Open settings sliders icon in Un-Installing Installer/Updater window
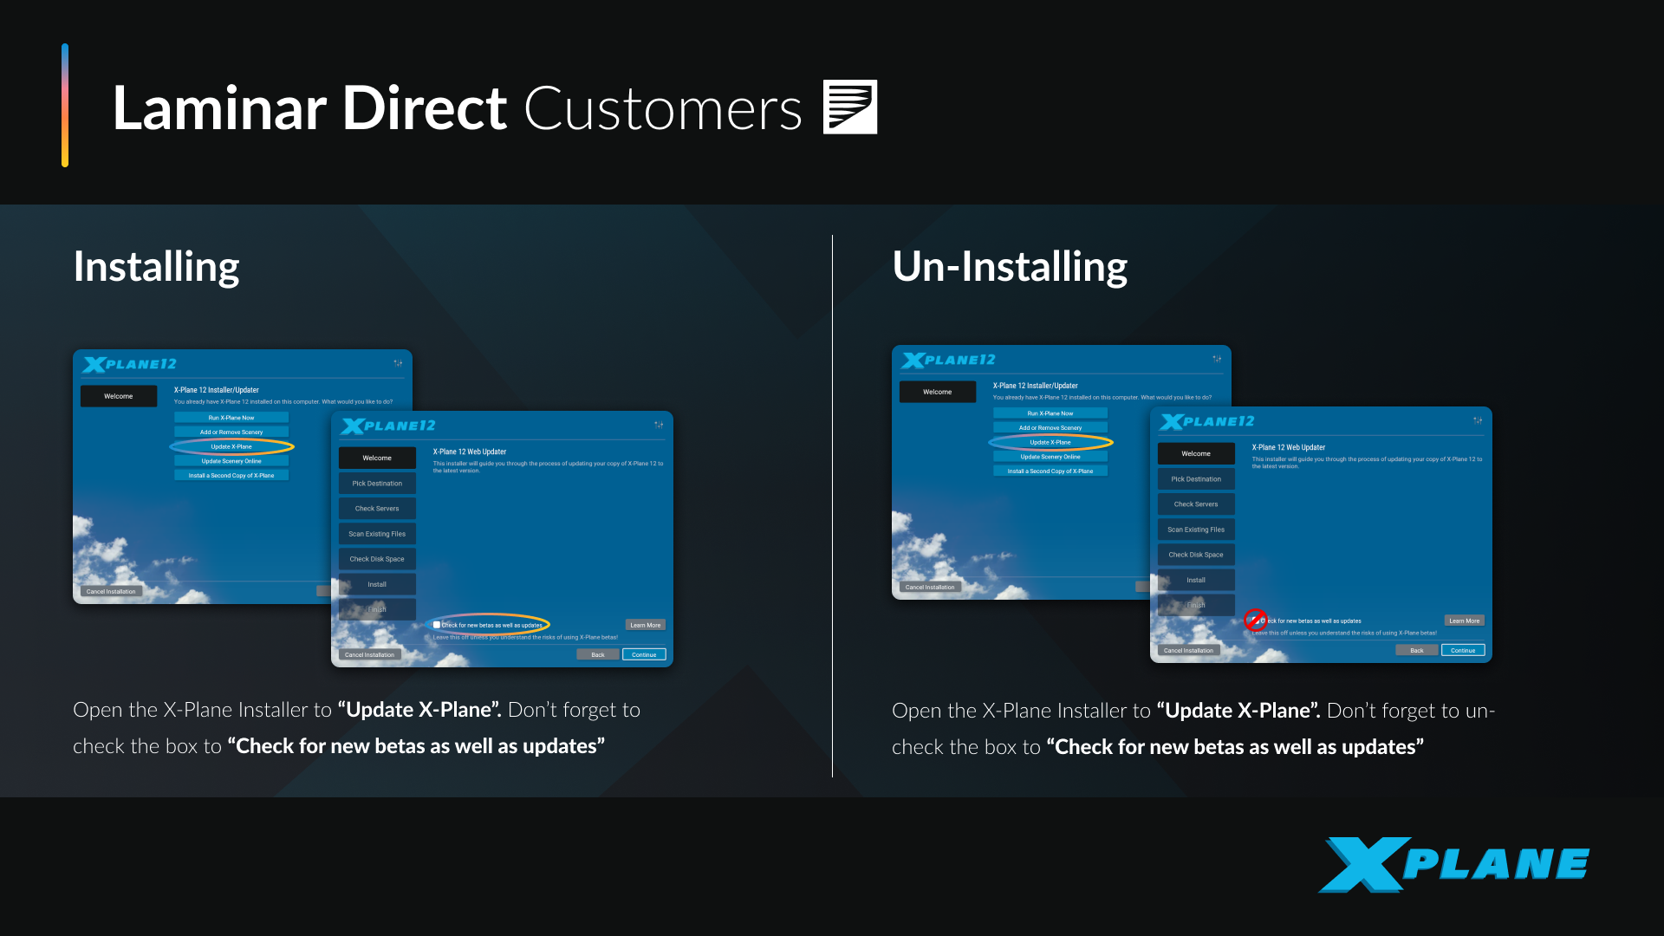Image resolution: width=1664 pixels, height=936 pixels. tap(1217, 359)
